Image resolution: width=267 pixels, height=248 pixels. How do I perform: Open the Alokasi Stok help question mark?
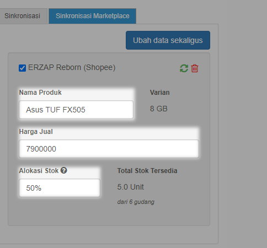(64, 170)
